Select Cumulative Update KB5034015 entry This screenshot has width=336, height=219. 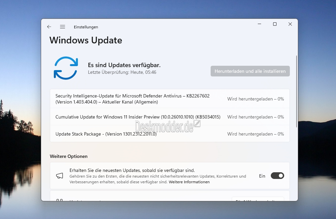click(170, 117)
